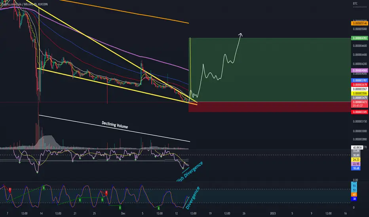Select the red 0.000003678 moving average tag

pos(359,85)
